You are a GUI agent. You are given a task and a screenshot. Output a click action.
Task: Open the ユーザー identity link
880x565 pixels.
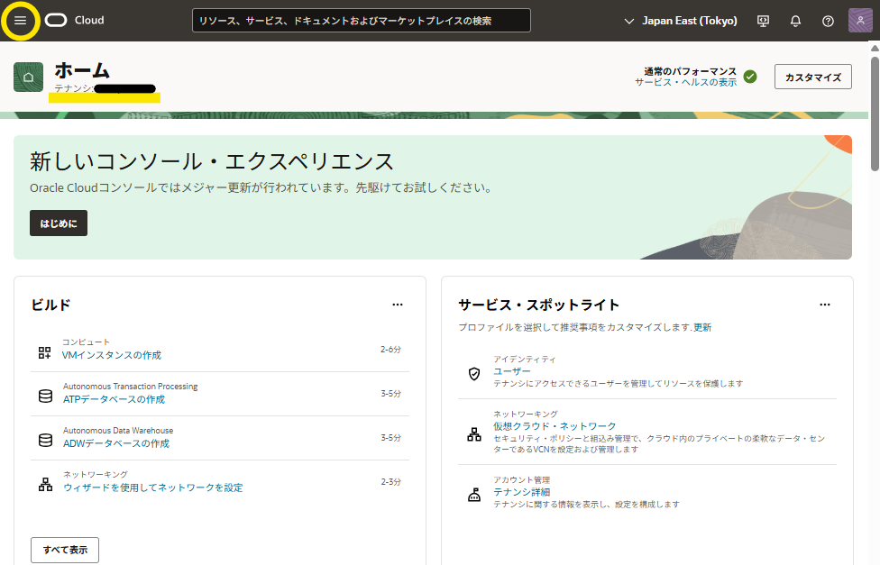pos(512,371)
